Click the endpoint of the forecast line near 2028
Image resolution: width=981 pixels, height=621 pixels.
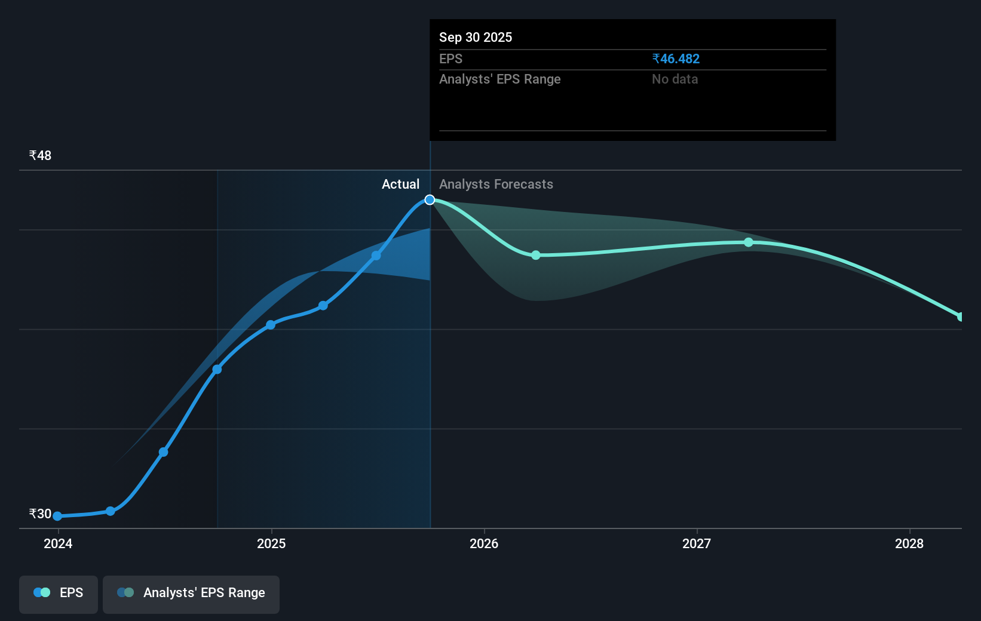point(961,315)
